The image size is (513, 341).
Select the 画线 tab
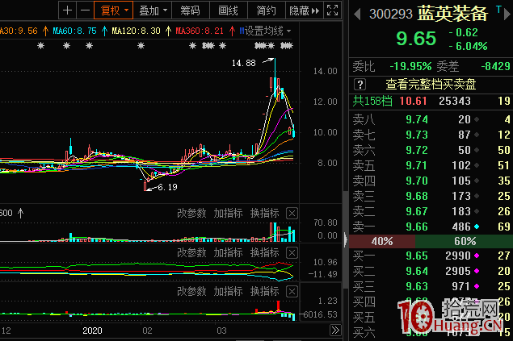click(229, 10)
